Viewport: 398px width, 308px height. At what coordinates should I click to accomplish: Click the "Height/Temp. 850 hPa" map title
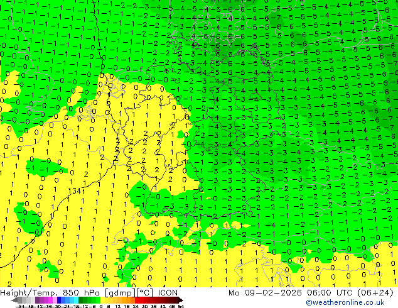(49, 293)
